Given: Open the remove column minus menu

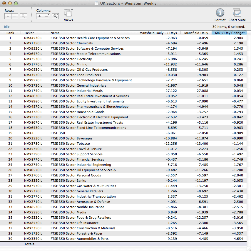Looking at the screenshot, I should click(46, 16).
